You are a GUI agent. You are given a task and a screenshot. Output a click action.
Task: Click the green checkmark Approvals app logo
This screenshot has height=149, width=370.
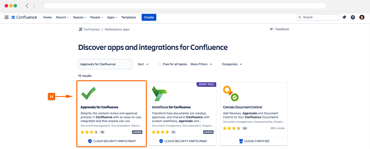pos(88,93)
